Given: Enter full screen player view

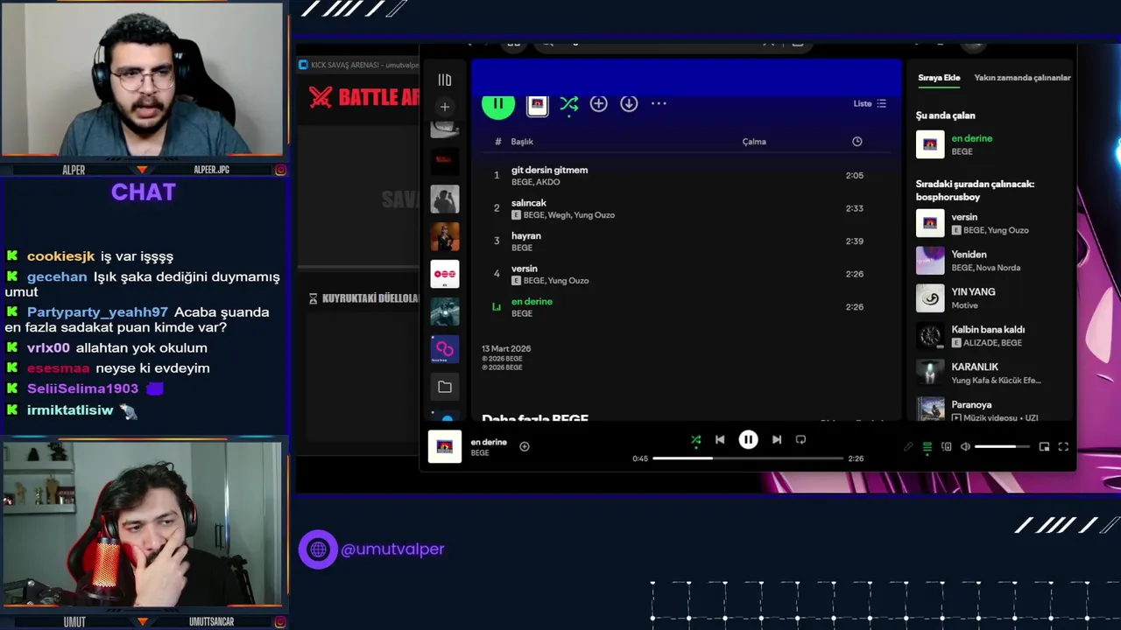Looking at the screenshot, I should click(1063, 447).
